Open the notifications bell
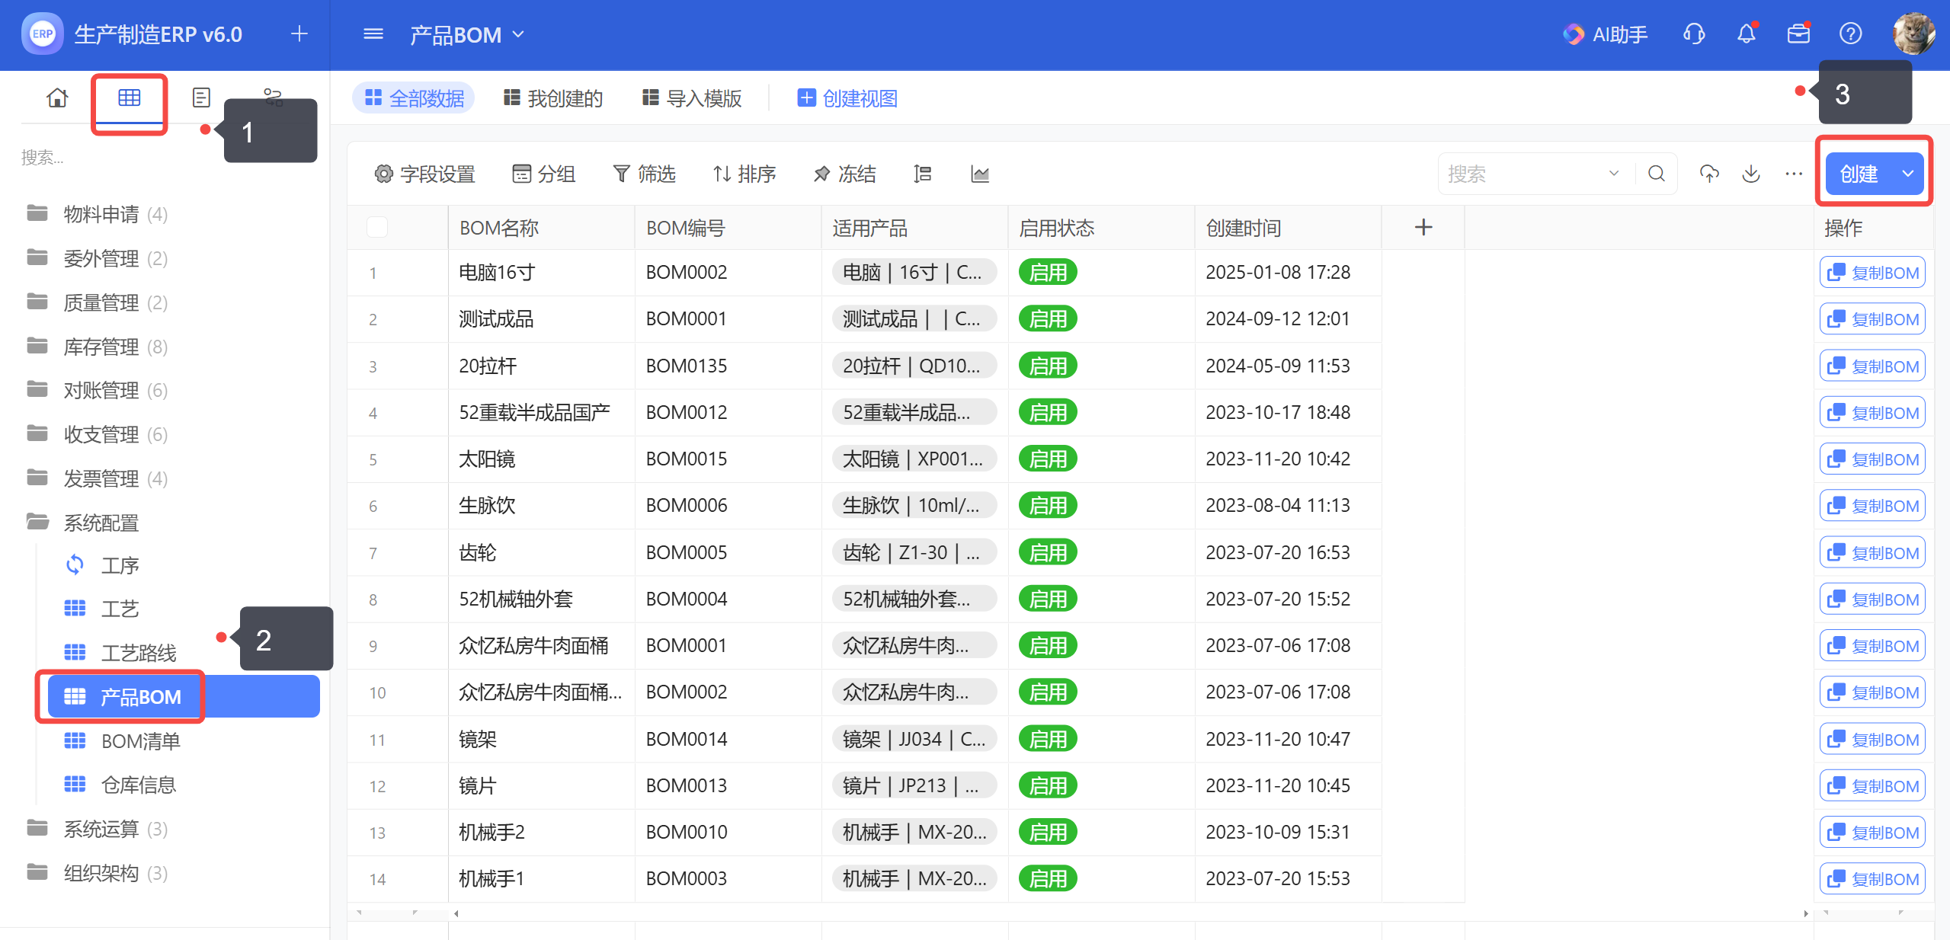1950x940 pixels. coord(1747,34)
